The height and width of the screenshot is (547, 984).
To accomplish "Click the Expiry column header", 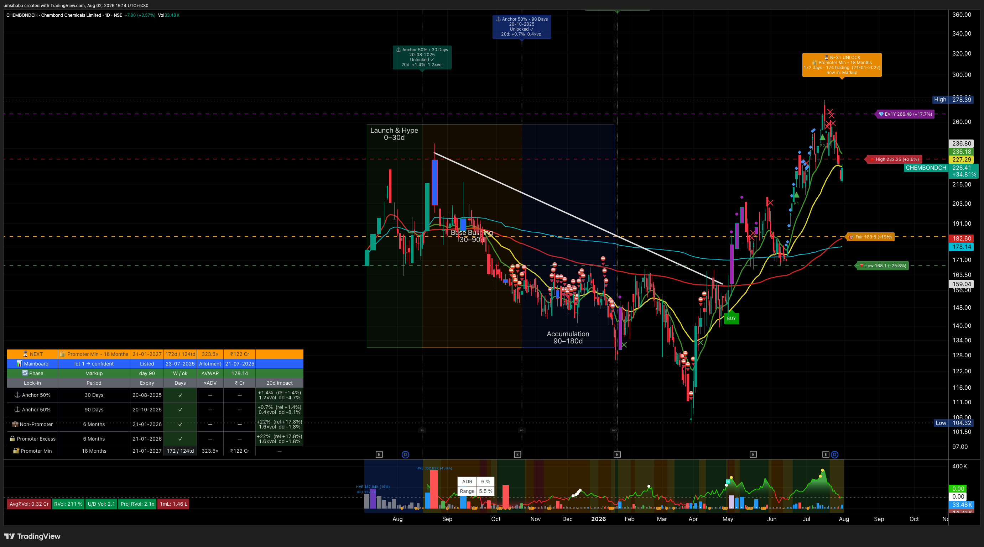I will (147, 383).
